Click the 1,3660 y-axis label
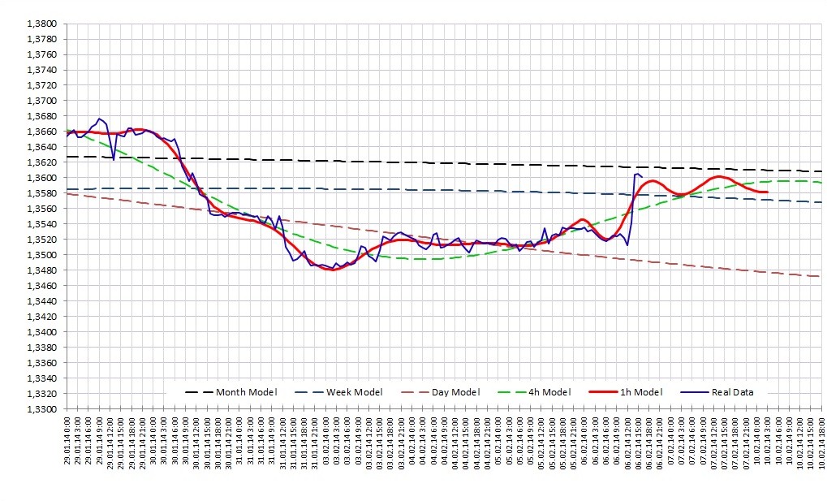Viewport: 827px width, 501px height. click(41, 132)
